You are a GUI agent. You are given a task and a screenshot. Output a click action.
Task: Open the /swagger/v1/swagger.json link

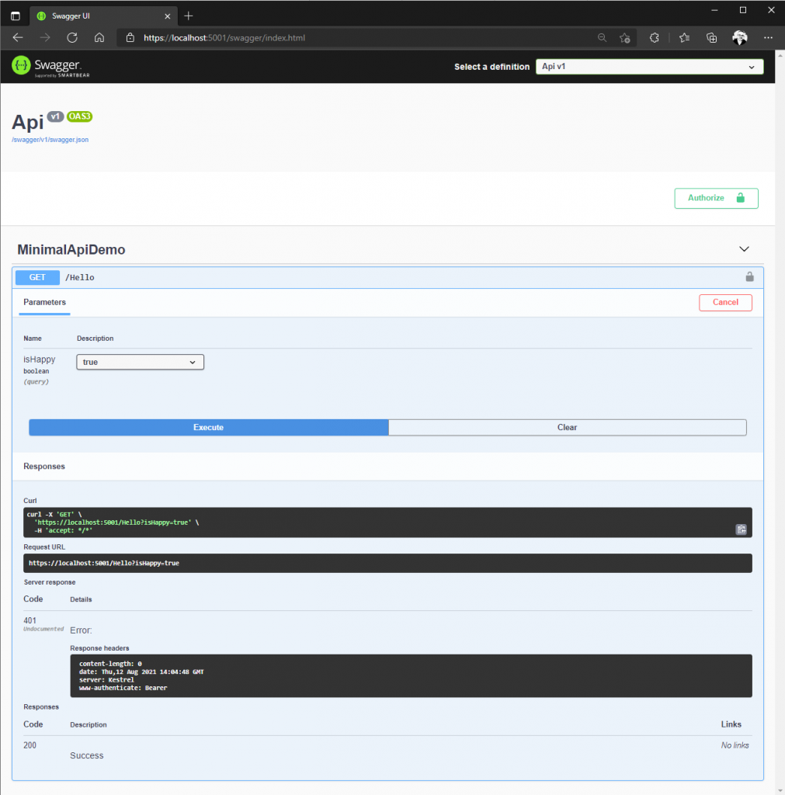50,140
